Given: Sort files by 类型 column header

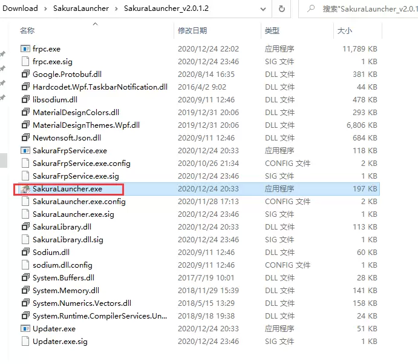Looking at the screenshot, I should pyautogui.click(x=272, y=31).
